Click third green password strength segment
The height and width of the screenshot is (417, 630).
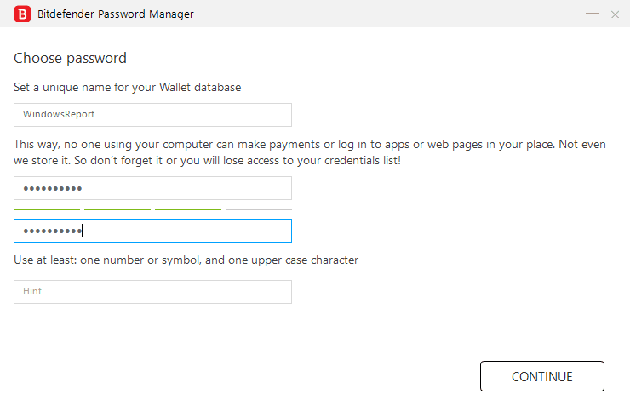[x=188, y=208]
